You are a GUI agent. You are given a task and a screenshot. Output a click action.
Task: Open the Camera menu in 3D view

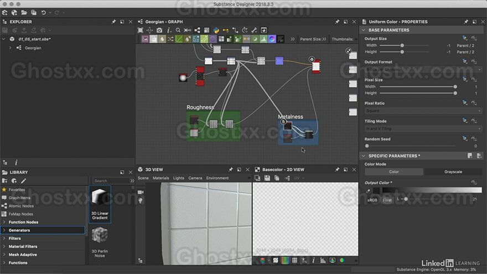click(195, 178)
